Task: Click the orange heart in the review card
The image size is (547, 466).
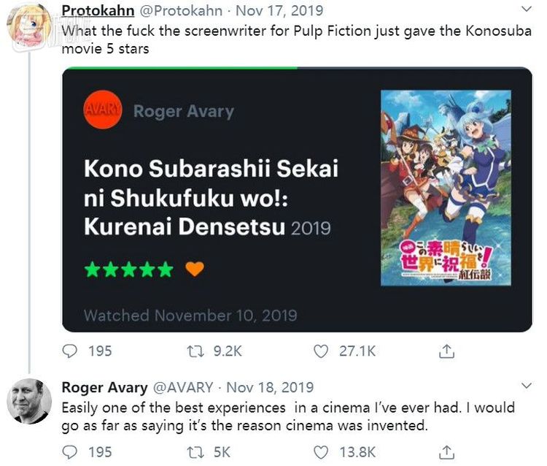Action: click(x=194, y=270)
